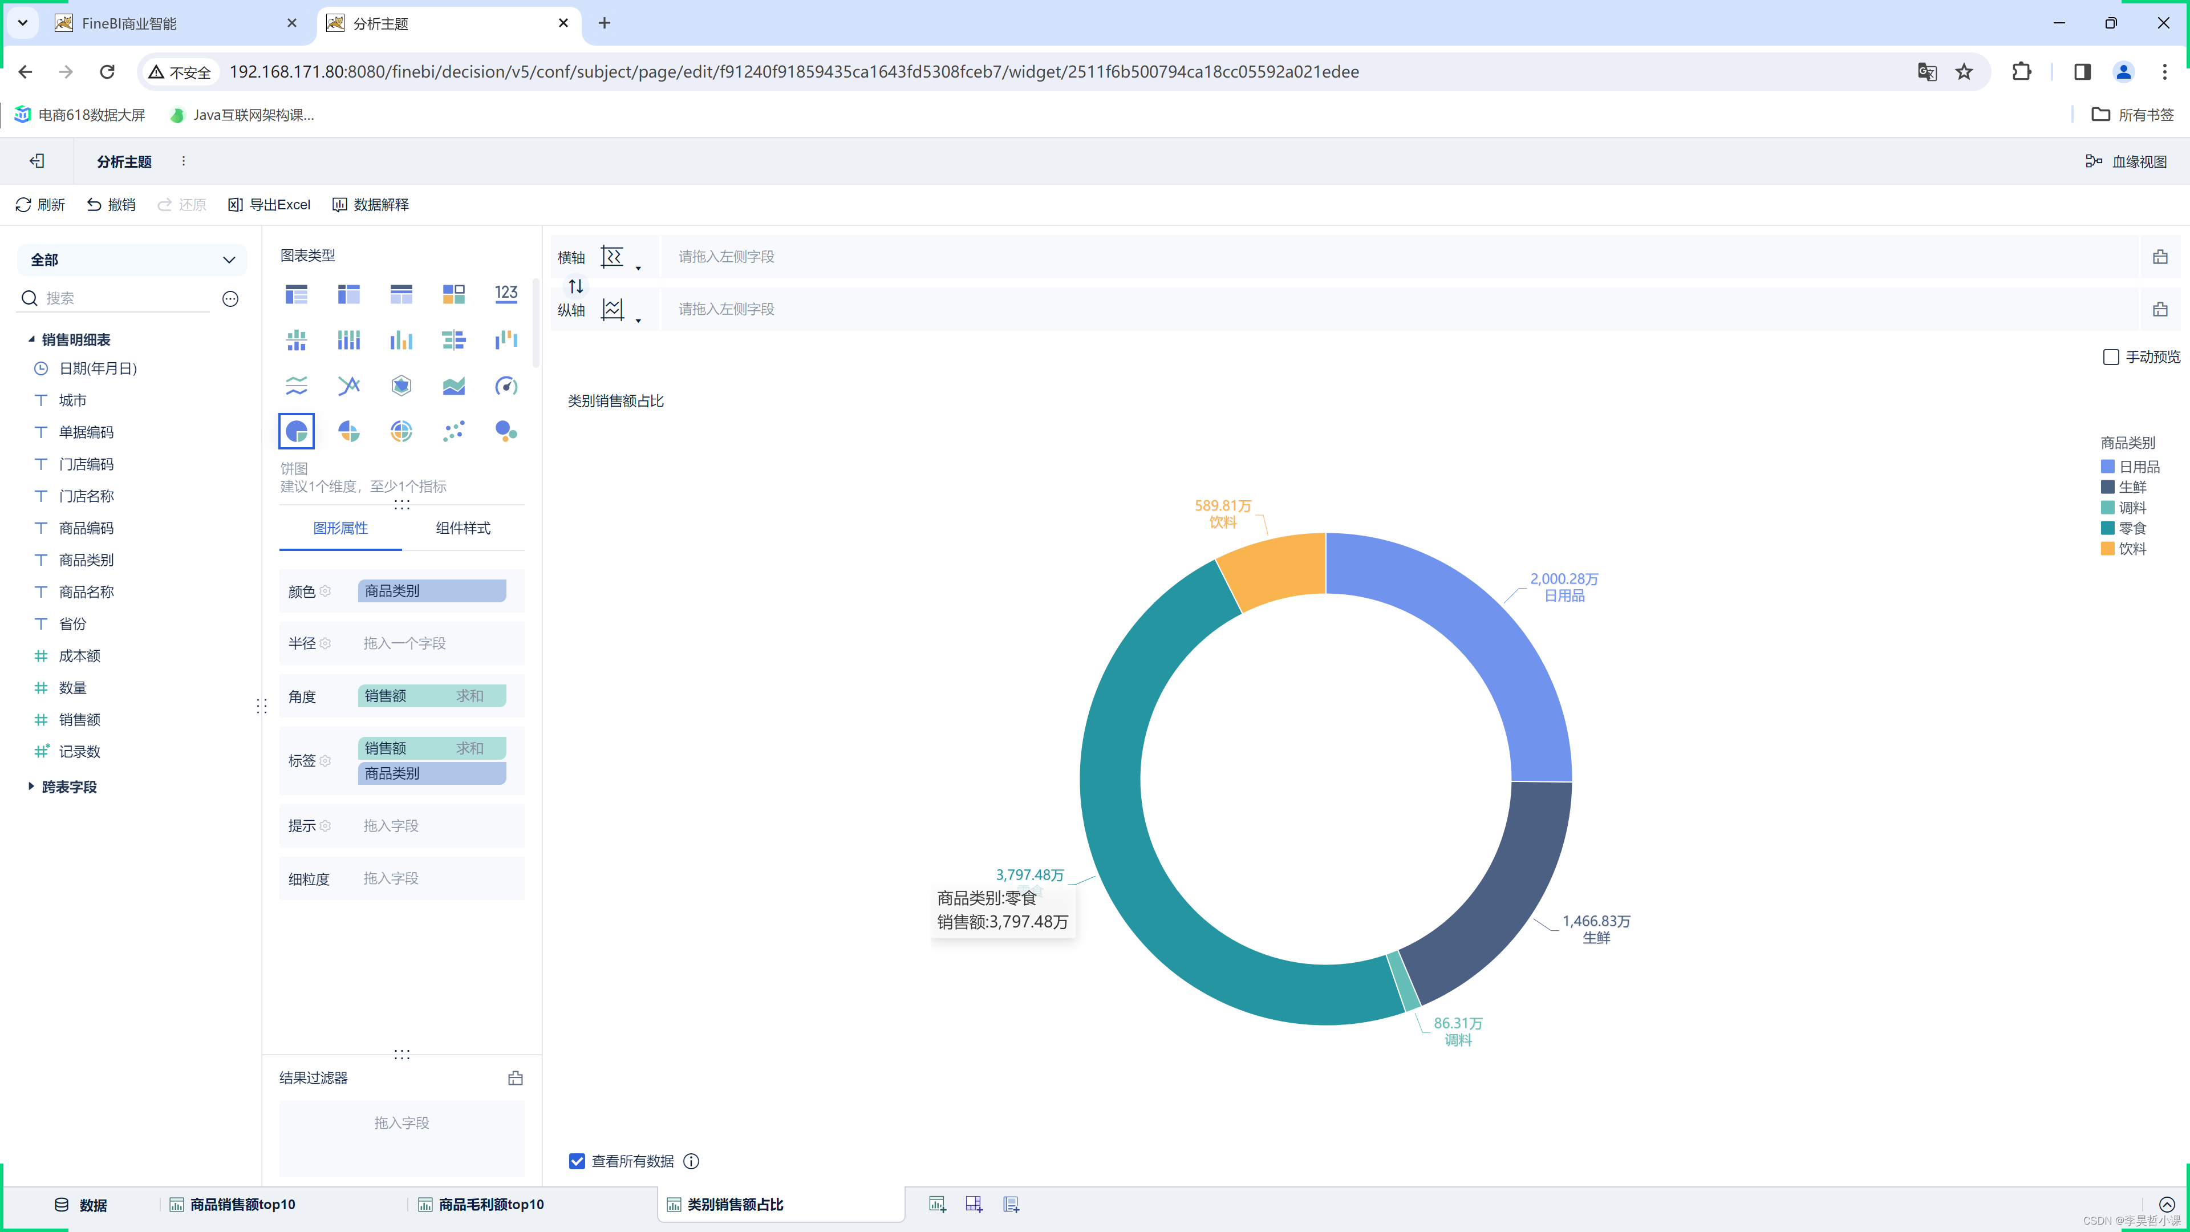Screen dimensions: 2190x1232
Task: Open the color settings gear
Action: coord(325,591)
